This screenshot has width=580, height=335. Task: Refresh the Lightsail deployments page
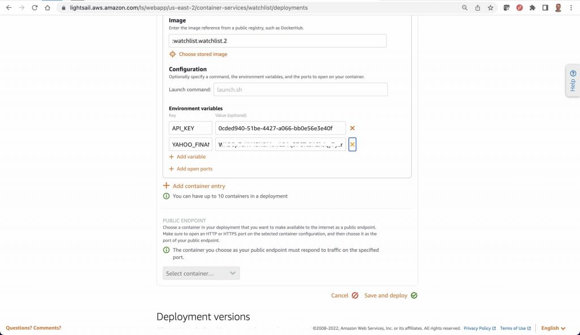36,8
